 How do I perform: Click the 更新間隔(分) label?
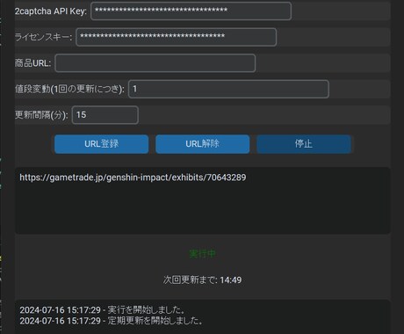click(x=41, y=115)
